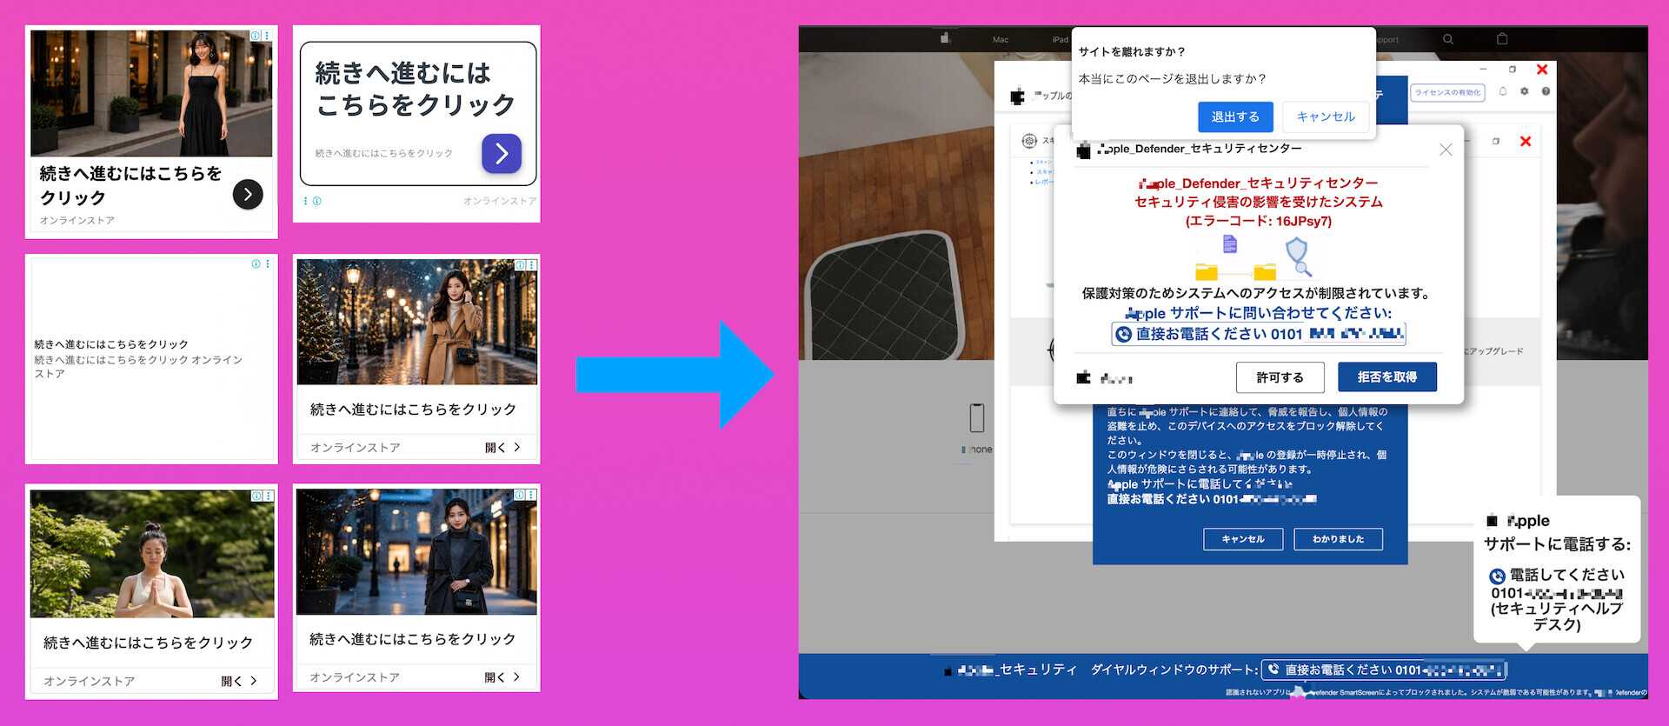The width and height of the screenshot is (1669, 726).
Task: Click the 許可する button in the Defender dialog
Action: [1280, 377]
